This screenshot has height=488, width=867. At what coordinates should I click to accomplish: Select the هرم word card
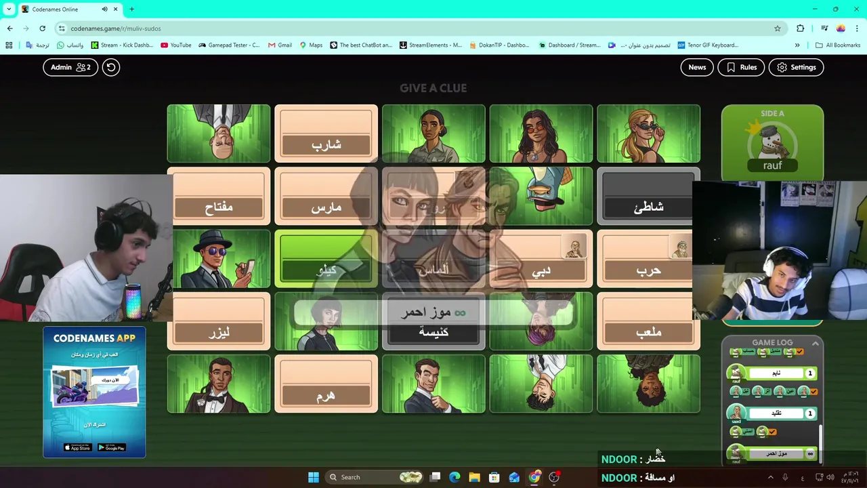[326, 384]
